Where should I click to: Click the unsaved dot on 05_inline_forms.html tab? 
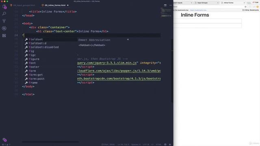(x=68, y=5)
